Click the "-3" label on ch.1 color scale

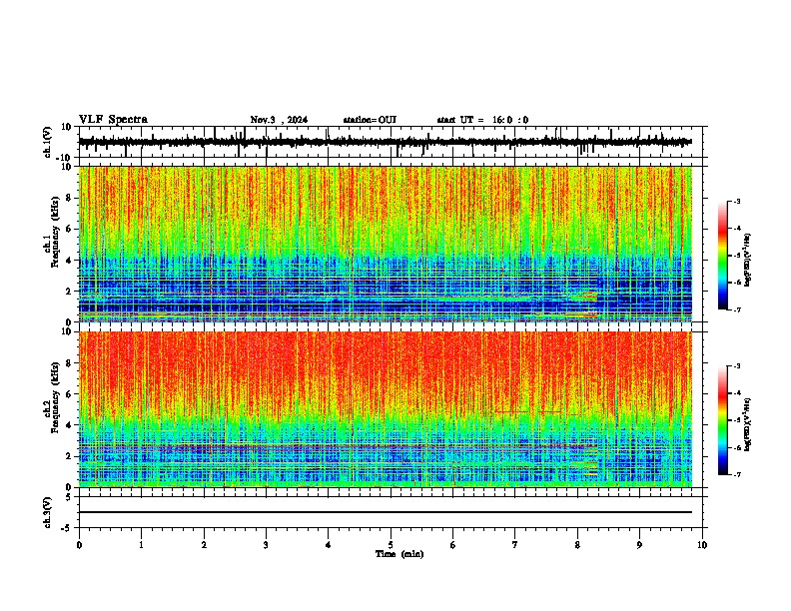[736, 202]
